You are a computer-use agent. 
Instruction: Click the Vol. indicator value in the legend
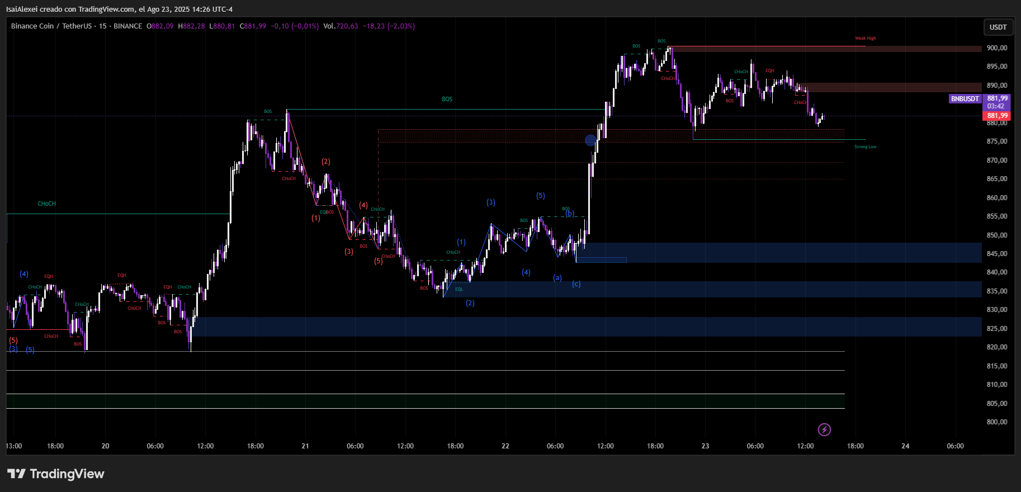click(x=341, y=26)
